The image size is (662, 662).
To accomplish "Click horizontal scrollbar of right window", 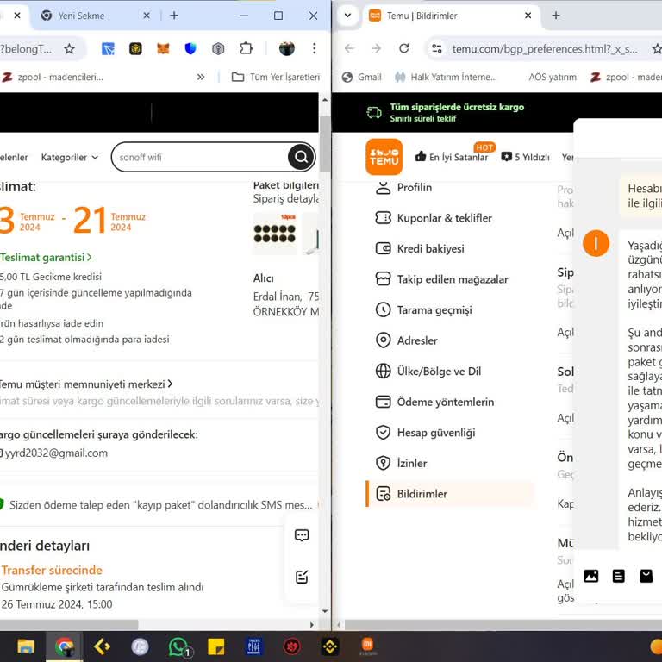I will (503, 624).
